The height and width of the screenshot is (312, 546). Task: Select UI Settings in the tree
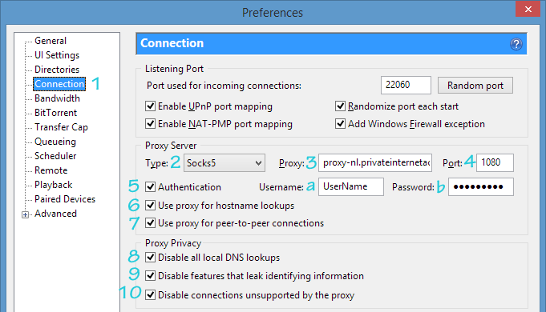57,55
